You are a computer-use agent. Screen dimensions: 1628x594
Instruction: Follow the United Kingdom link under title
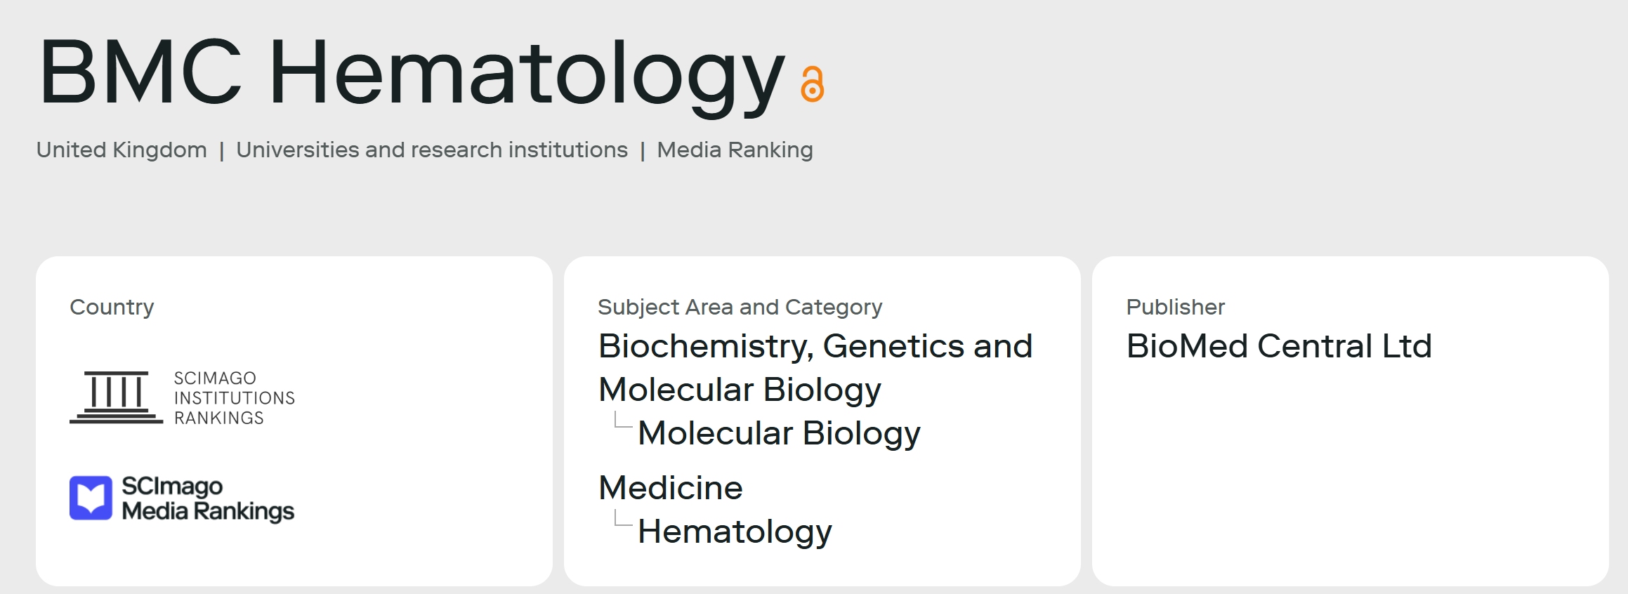coord(122,150)
